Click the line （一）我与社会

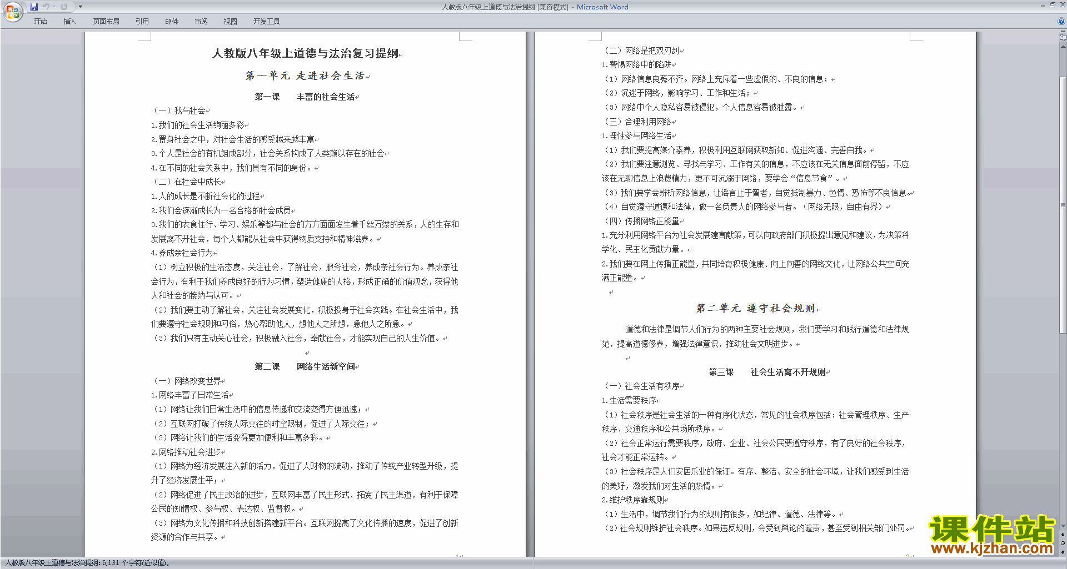point(178,111)
